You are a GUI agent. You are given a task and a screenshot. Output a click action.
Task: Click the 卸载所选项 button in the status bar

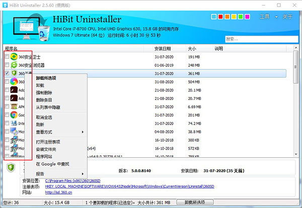pos(195,202)
